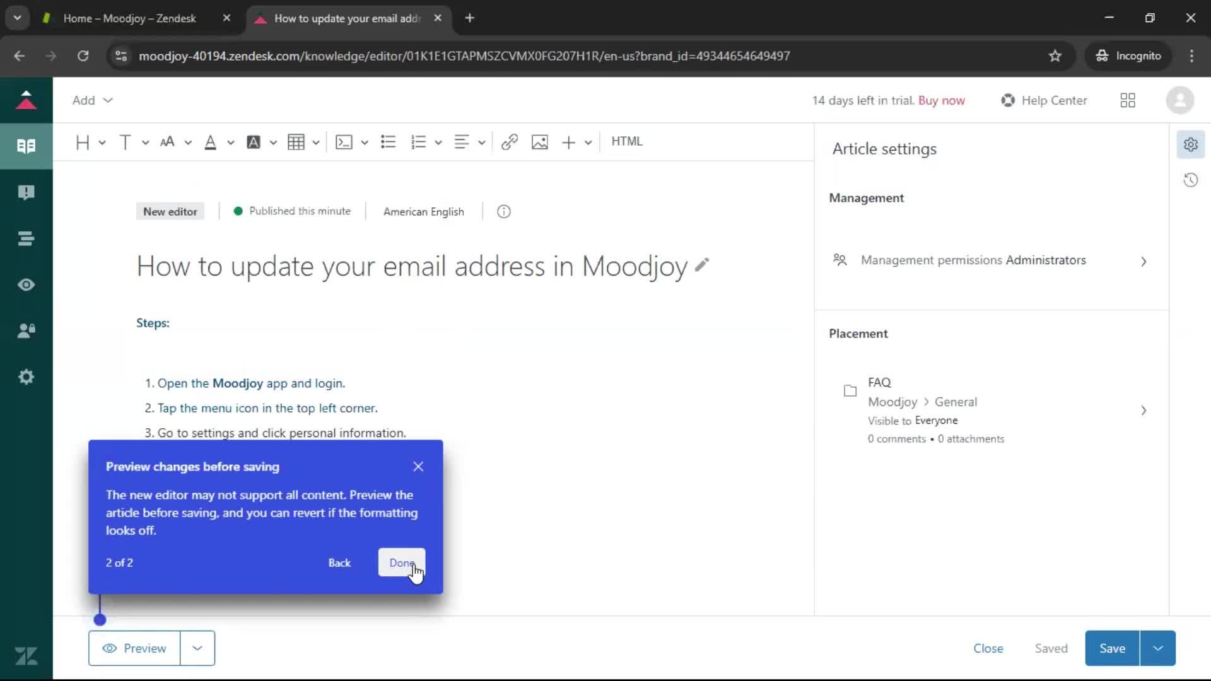Choose the text background color tool

pos(254,143)
